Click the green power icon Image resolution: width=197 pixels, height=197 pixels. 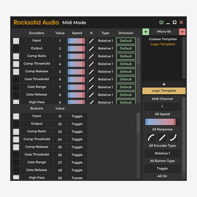(161, 22)
